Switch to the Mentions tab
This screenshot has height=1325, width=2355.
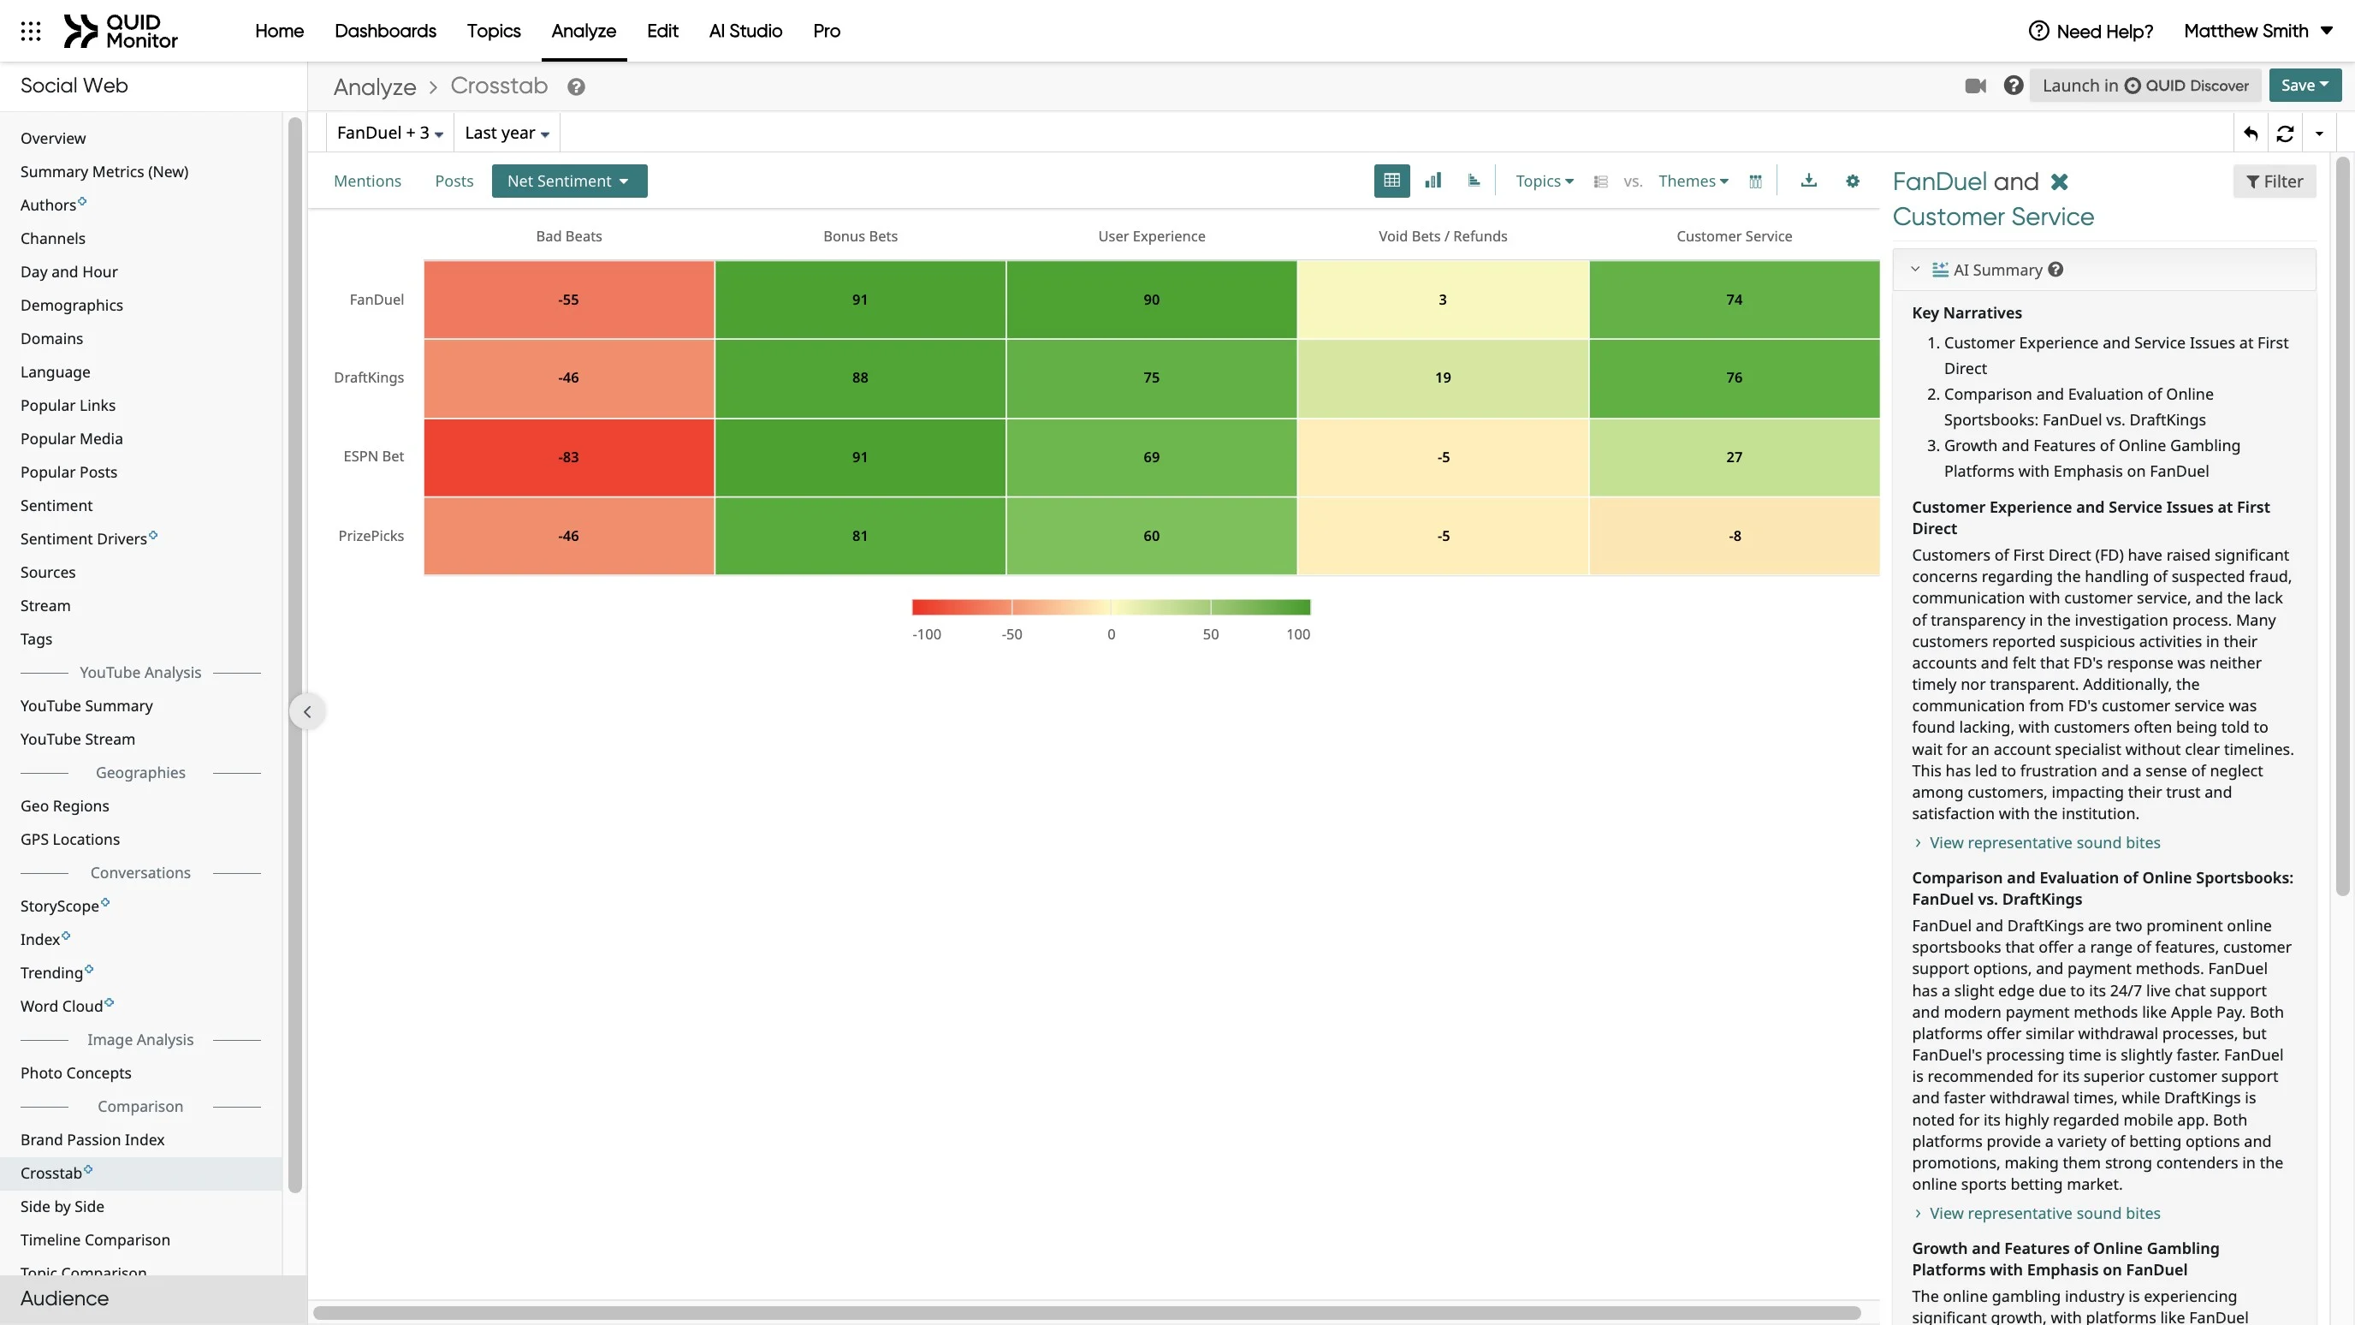click(x=366, y=181)
